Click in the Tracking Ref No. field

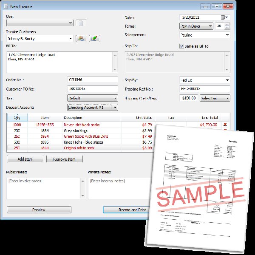click(205, 89)
